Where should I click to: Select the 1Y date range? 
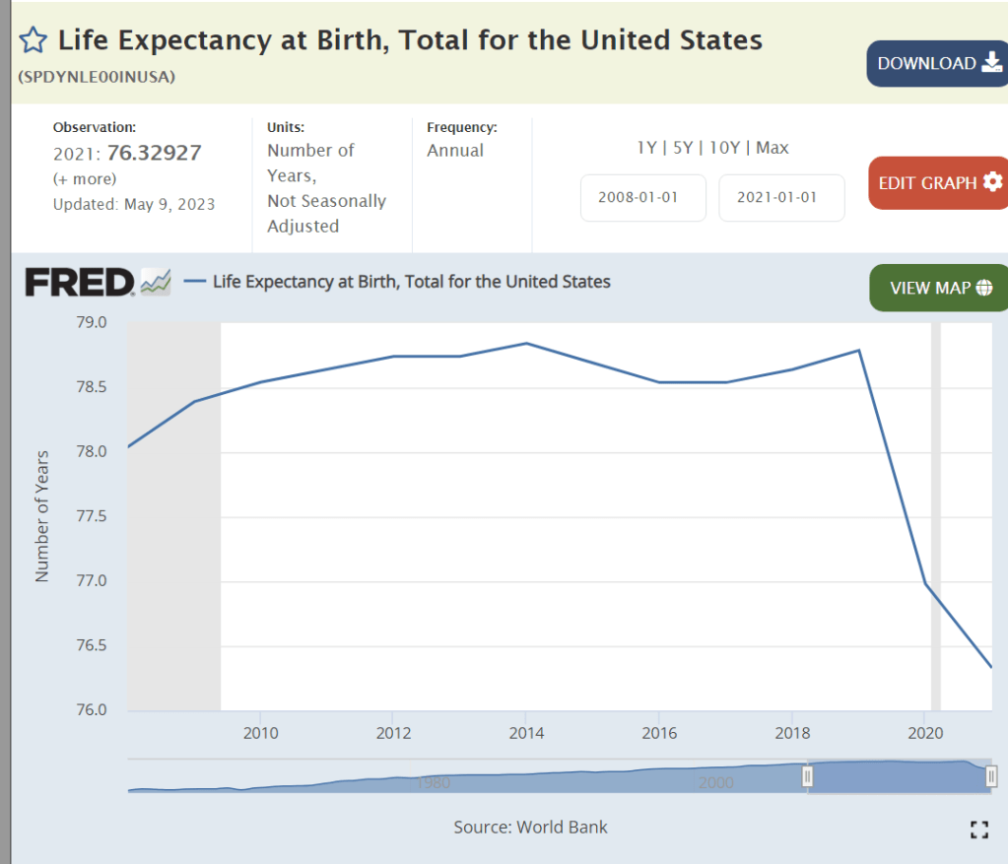[x=646, y=148]
